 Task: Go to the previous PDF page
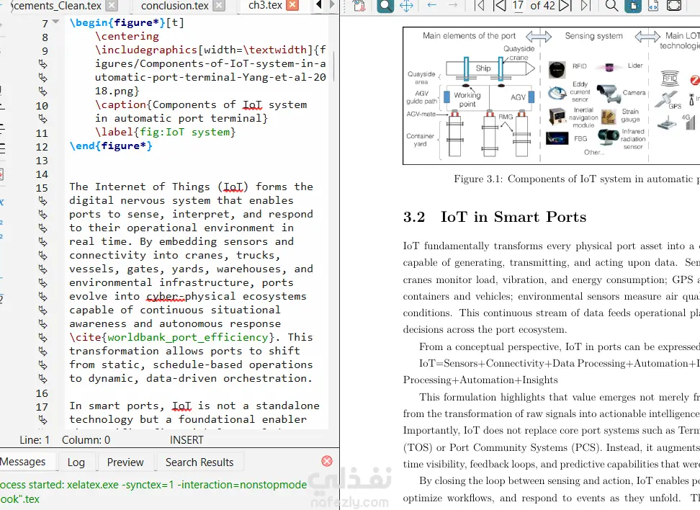click(x=500, y=5)
